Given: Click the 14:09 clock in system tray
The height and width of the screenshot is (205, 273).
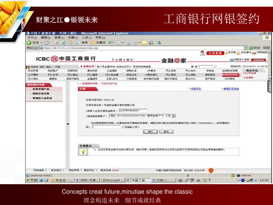Looking at the screenshot, I should tap(264, 180).
